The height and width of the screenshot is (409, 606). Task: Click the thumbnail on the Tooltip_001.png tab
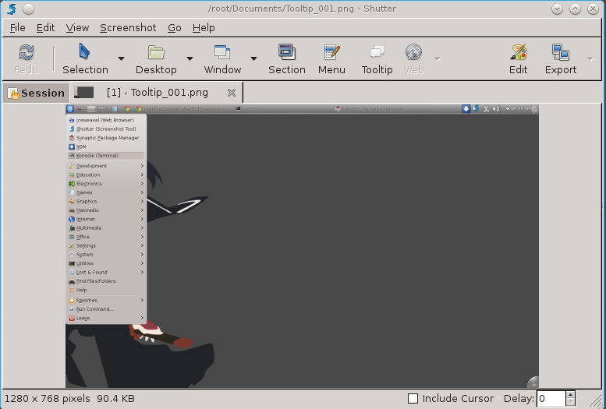click(x=84, y=92)
